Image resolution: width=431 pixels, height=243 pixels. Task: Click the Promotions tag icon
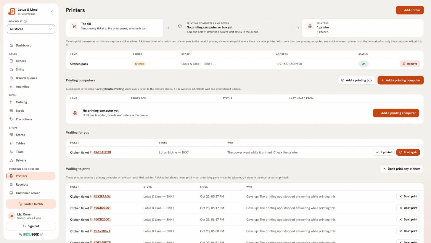pos(11,119)
